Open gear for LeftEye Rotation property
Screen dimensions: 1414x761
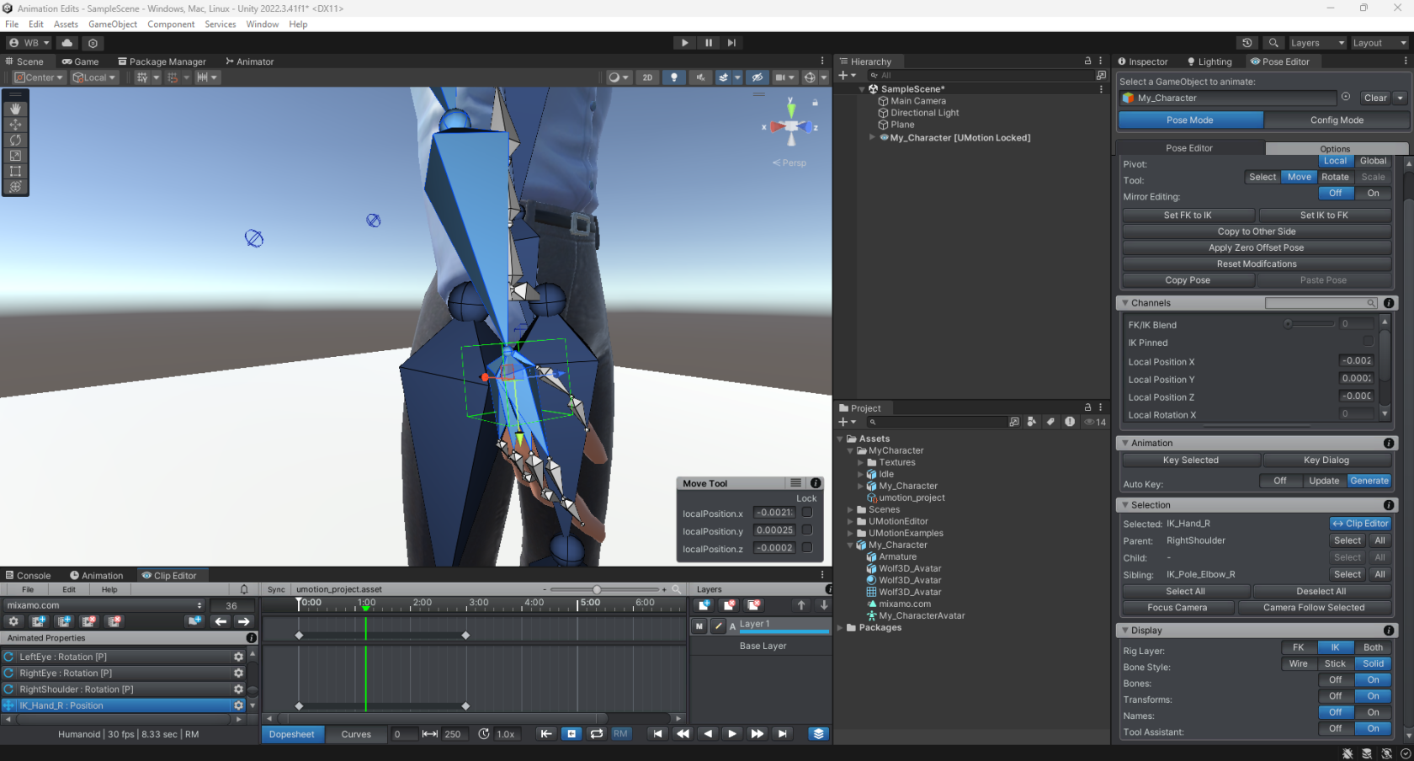tap(238, 657)
